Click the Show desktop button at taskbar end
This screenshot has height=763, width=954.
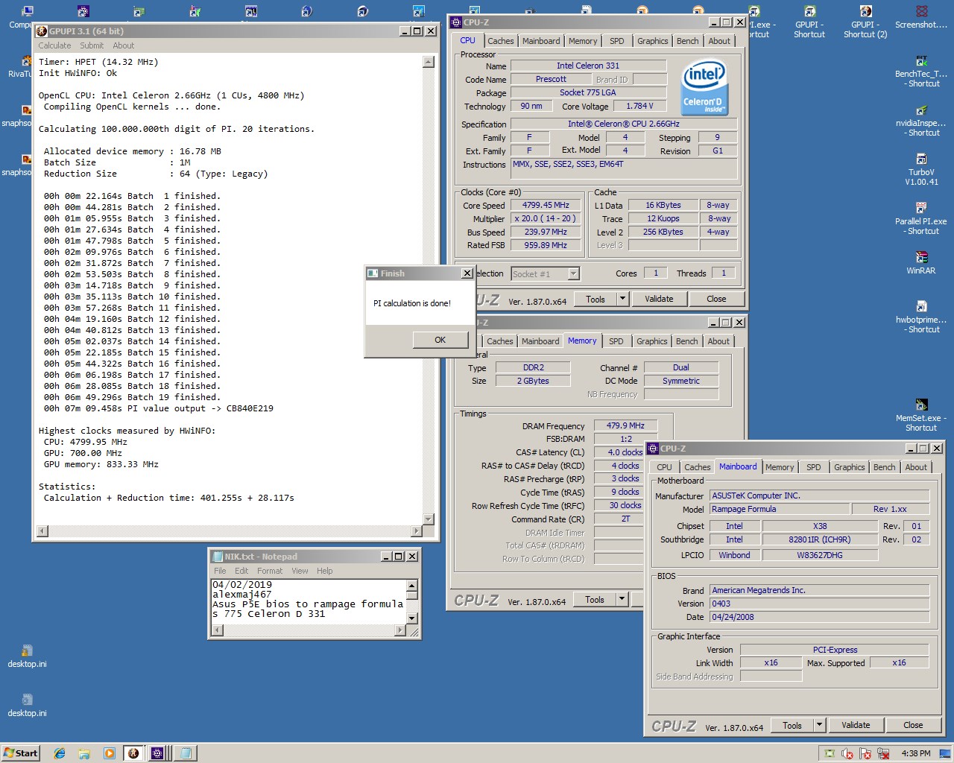[x=947, y=753]
